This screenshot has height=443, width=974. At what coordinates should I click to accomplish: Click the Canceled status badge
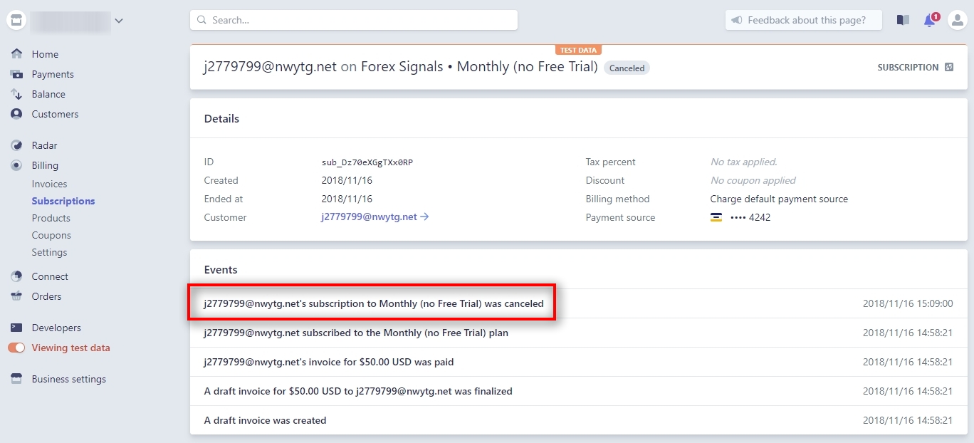(x=626, y=68)
